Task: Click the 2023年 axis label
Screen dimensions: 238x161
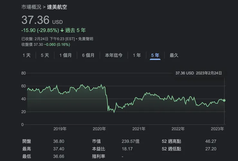Action: pos(217,129)
